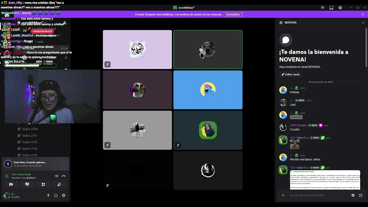Open attachment plus button in chat
The image size is (368, 207).
pos(283,195)
